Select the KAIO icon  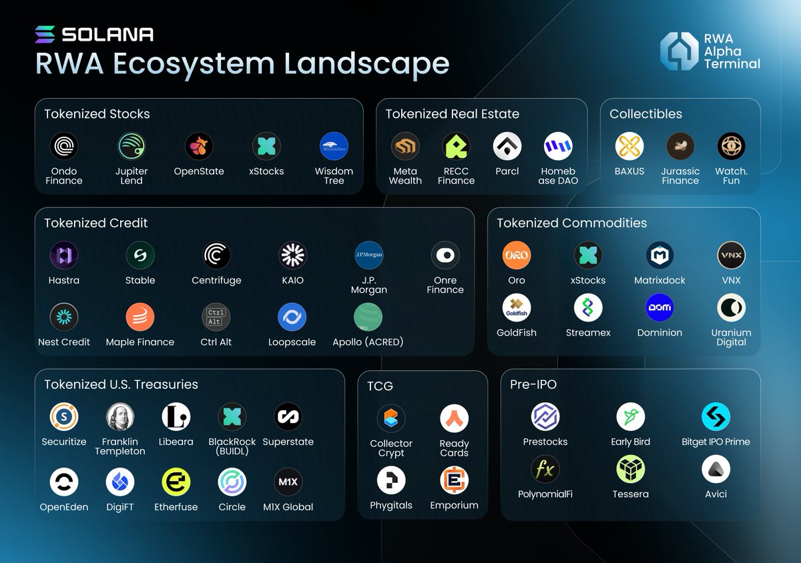tap(292, 255)
